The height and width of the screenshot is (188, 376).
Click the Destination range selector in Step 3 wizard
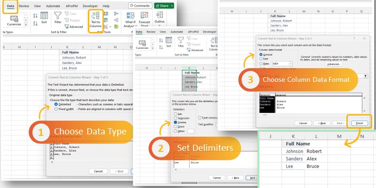(366, 76)
